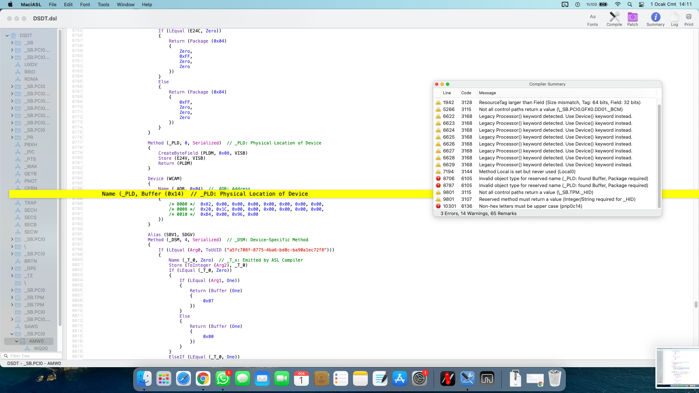Expand the _SB tree node
Image resolution: width=699 pixels, height=393 pixels.
(x=12, y=43)
